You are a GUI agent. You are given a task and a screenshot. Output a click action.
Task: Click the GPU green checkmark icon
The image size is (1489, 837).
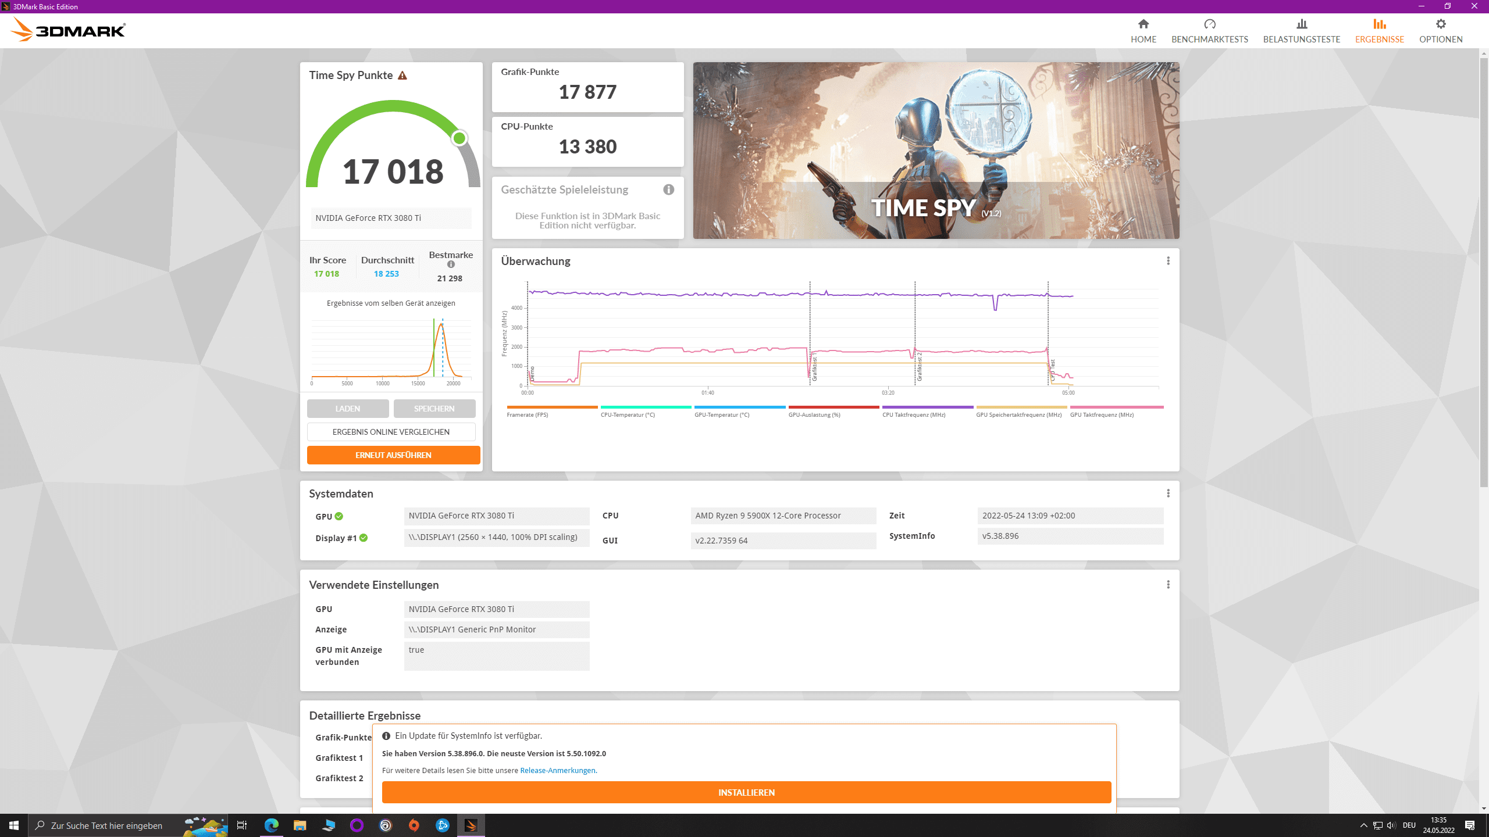coord(339,516)
